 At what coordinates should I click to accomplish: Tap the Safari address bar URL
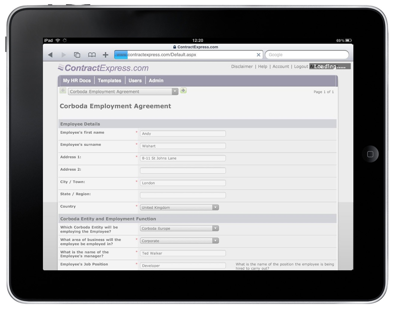pos(189,55)
